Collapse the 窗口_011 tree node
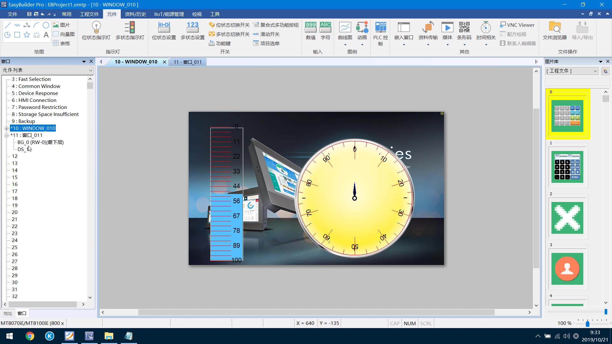Image resolution: width=612 pixels, height=344 pixels. (6, 135)
